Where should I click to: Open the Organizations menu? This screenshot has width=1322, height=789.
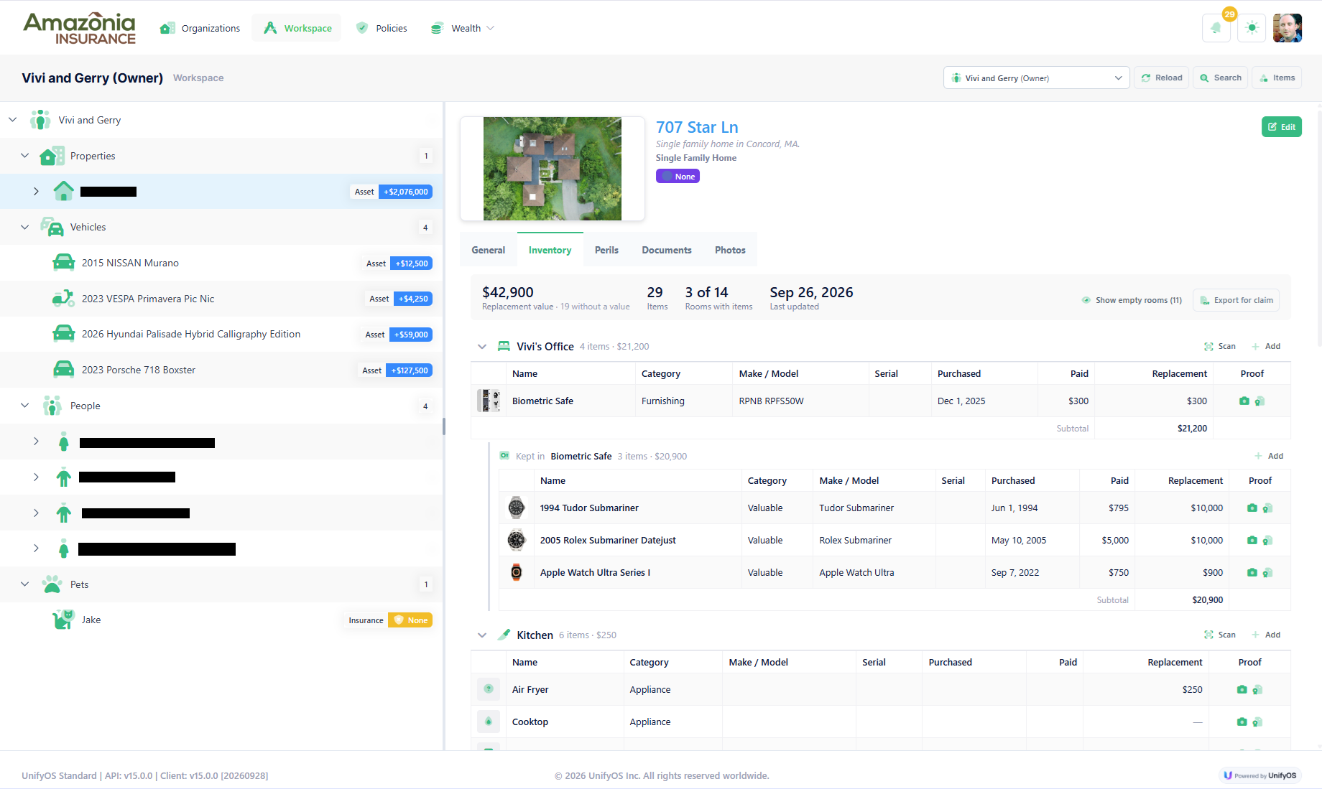(200, 28)
